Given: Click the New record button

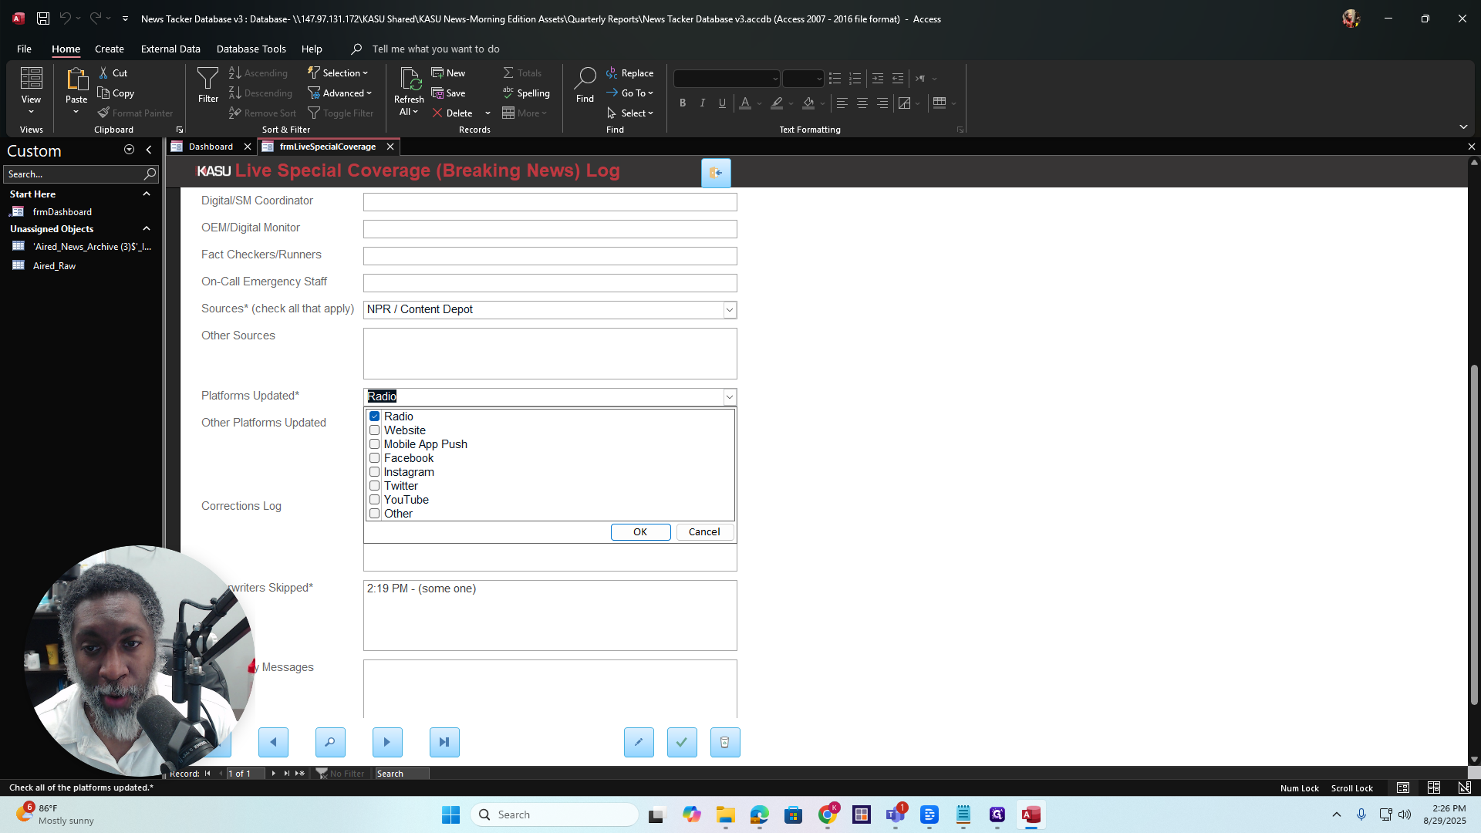Looking at the screenshot, I should tap(448, 73).
